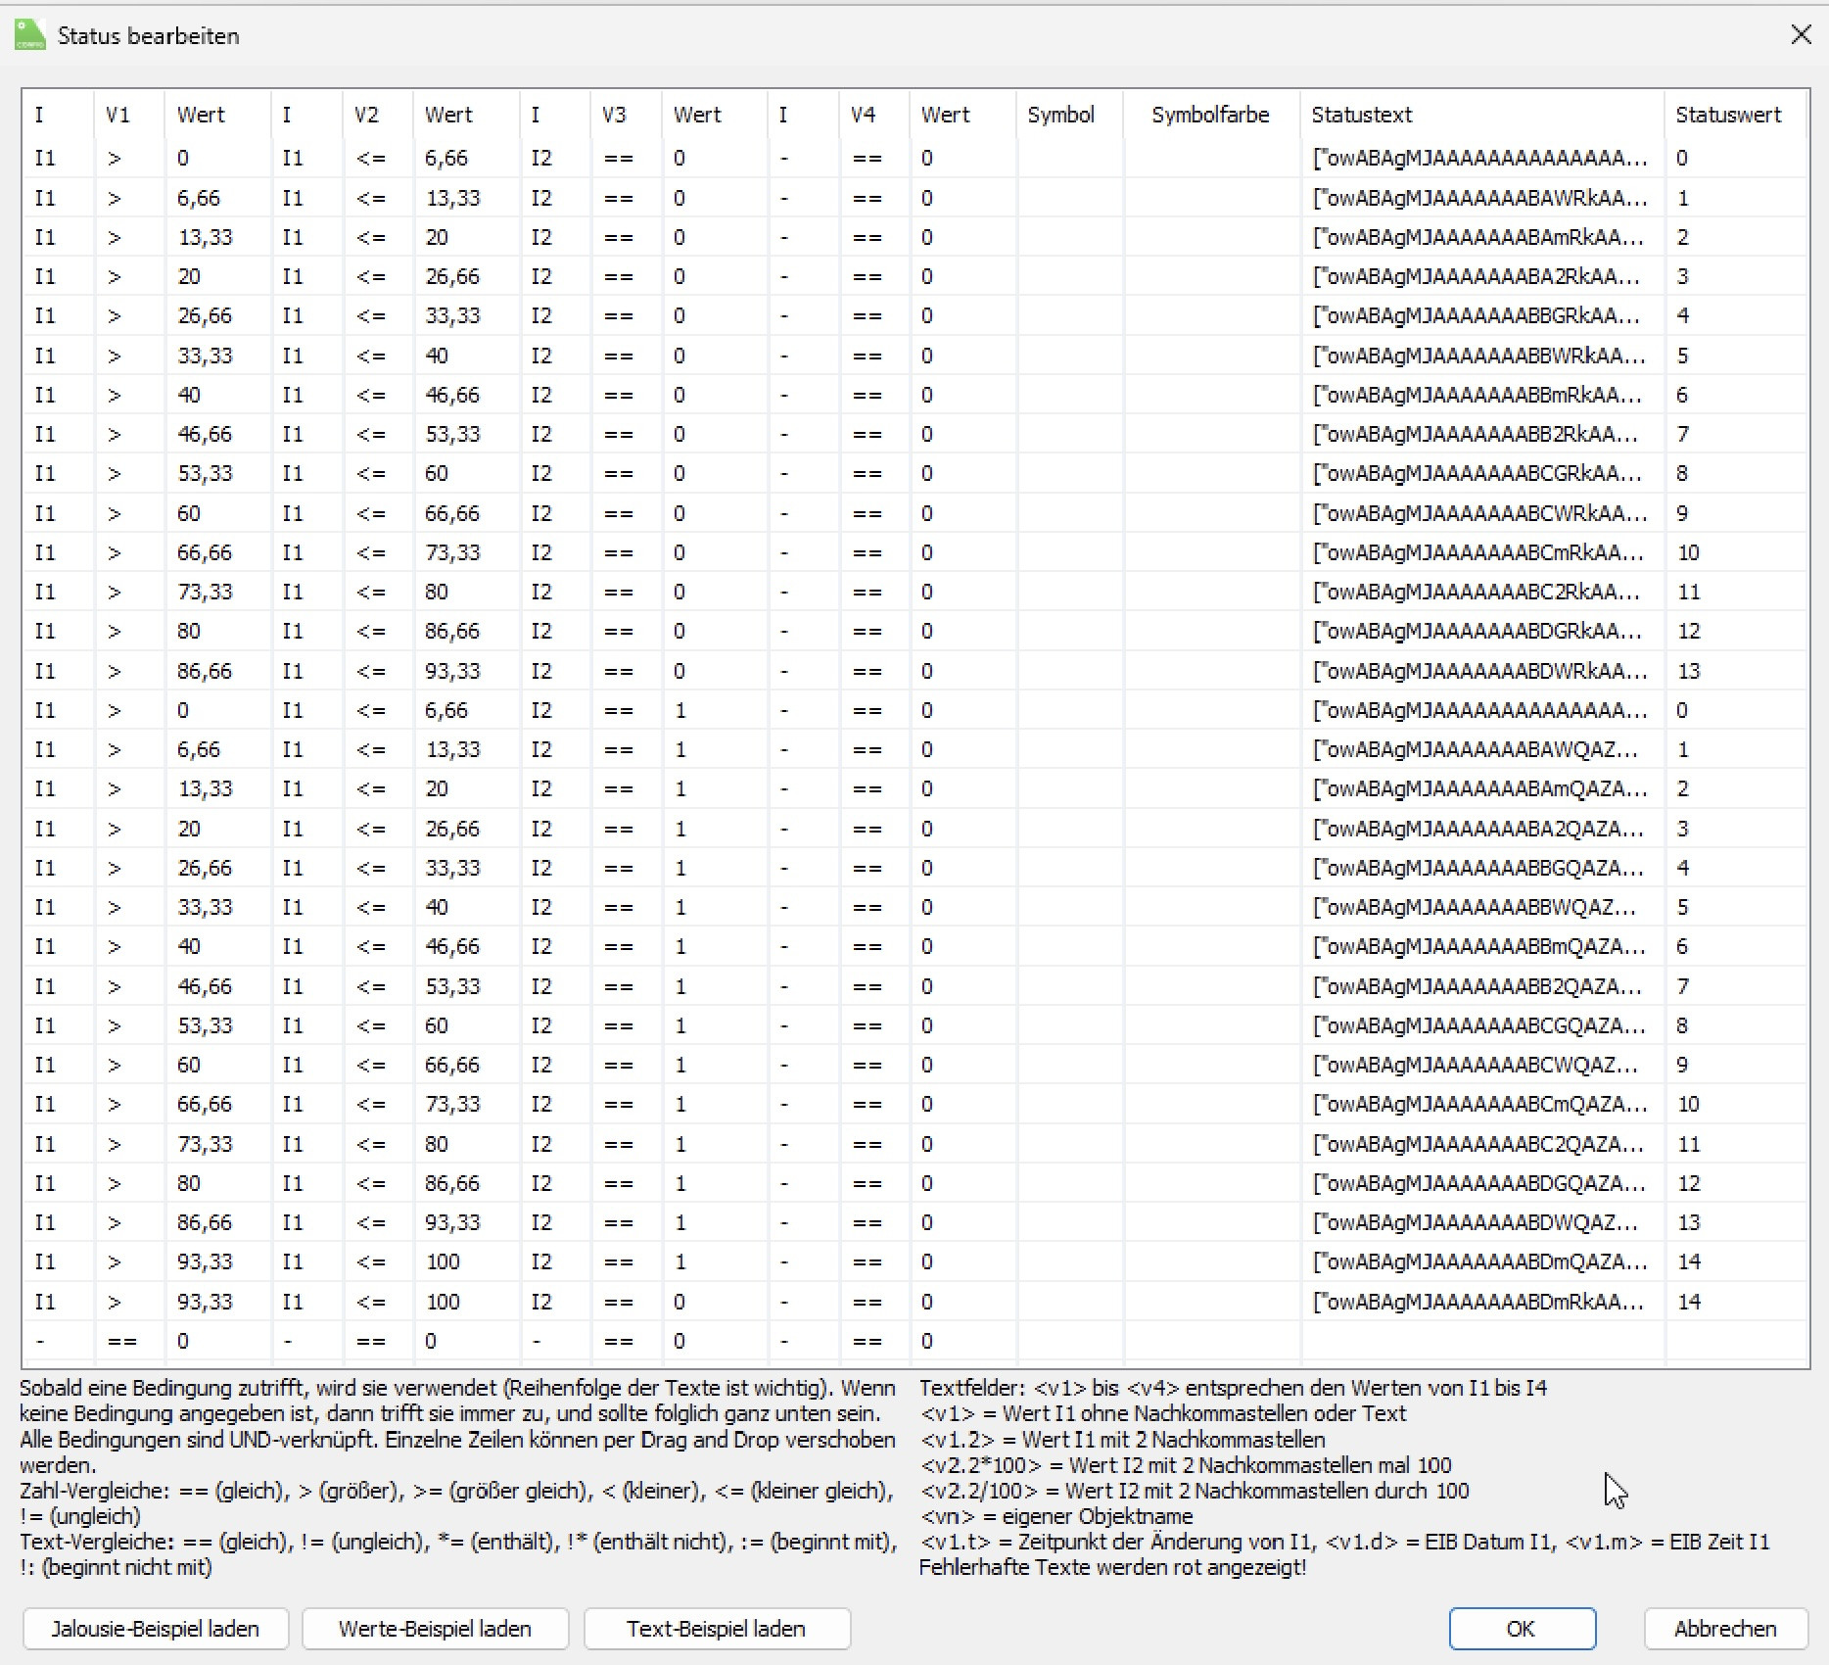Click the Statustext cell ending BBGRkAA…
The height and width of the screenshot is (1665, 1829).
tap(1481, 315)
